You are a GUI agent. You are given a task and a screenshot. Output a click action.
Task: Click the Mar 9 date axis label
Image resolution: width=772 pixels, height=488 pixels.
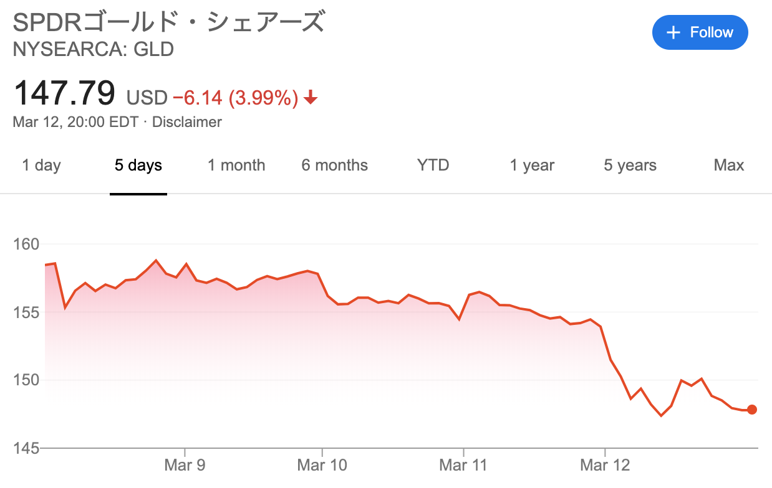click(185, 465)
